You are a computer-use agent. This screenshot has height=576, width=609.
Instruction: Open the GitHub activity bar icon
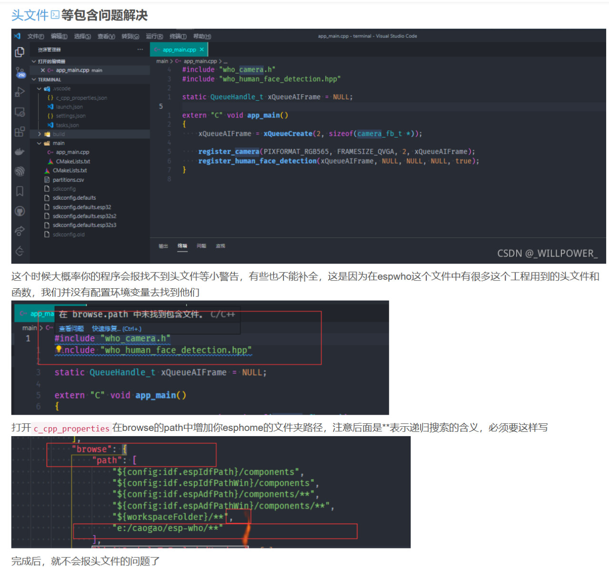[x=20, y=211]
